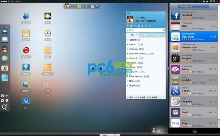Click the Dash button on bottom bar
Viewport: 220px width, 136px height.
(x=105, y=135)
